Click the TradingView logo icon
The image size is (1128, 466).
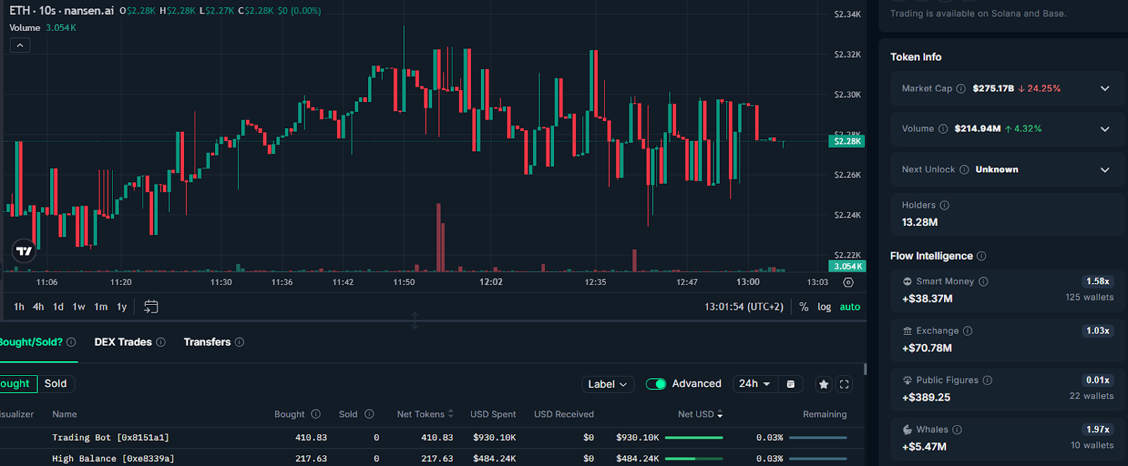[x=24, y=251]
